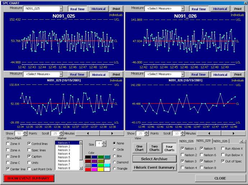The image size is (248, 185).
Task: Set the N091_029 chart to Real Time
Action: coord(77,74)
